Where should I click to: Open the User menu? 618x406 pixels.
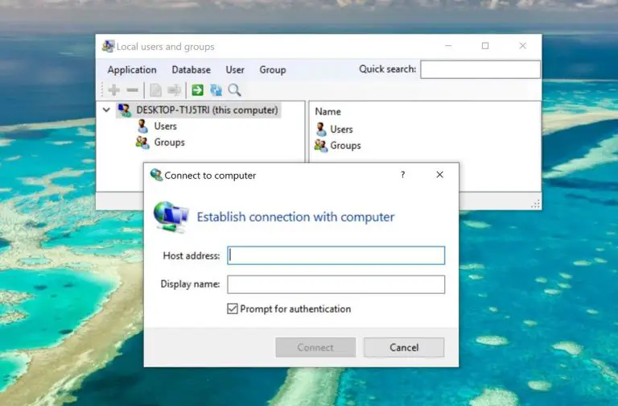tap(235, 70)
